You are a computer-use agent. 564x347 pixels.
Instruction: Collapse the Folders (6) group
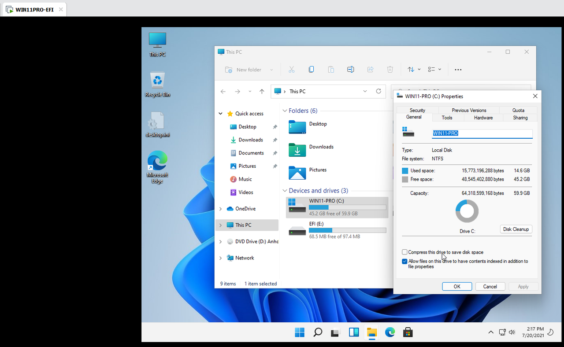click(x=285, y=111)
